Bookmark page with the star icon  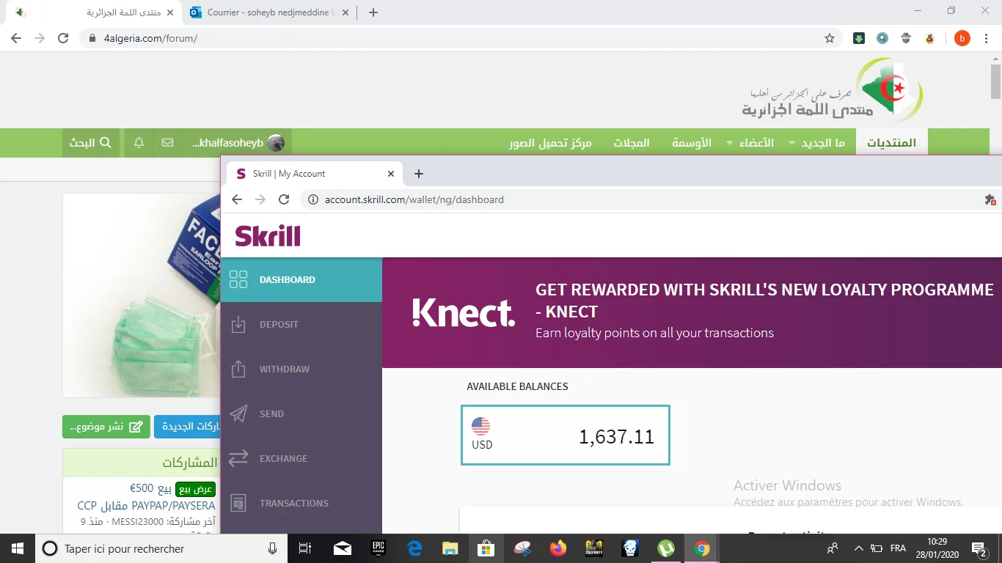(x=830, y=38)
